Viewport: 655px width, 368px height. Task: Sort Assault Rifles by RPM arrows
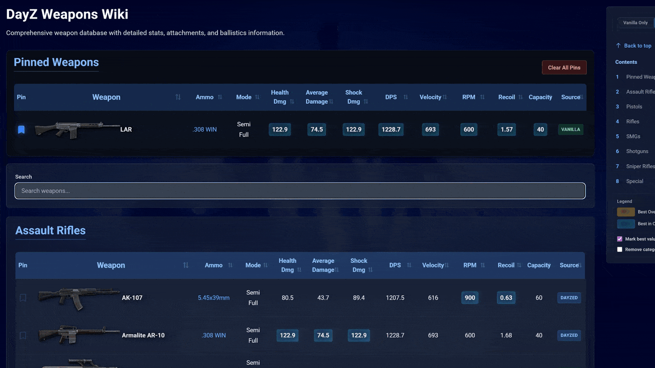tap(483, 265)
